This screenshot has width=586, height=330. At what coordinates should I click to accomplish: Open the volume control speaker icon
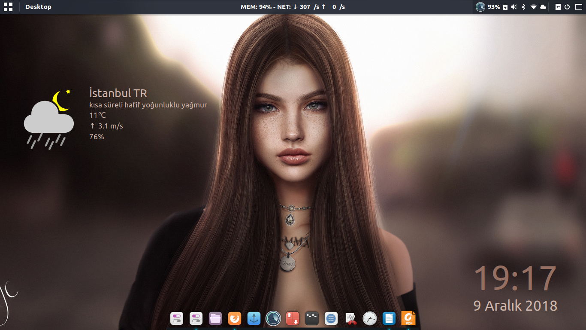pos(514,7)
